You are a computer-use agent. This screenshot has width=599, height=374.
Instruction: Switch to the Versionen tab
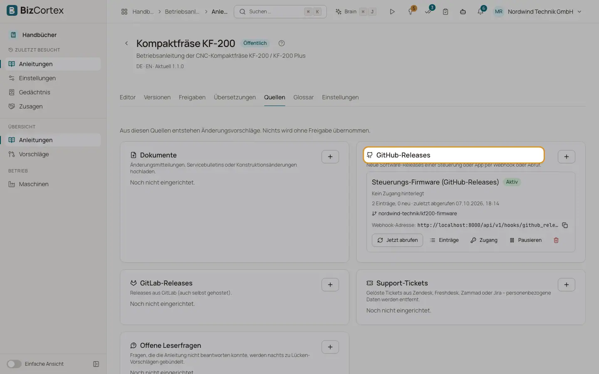(157, 97)
